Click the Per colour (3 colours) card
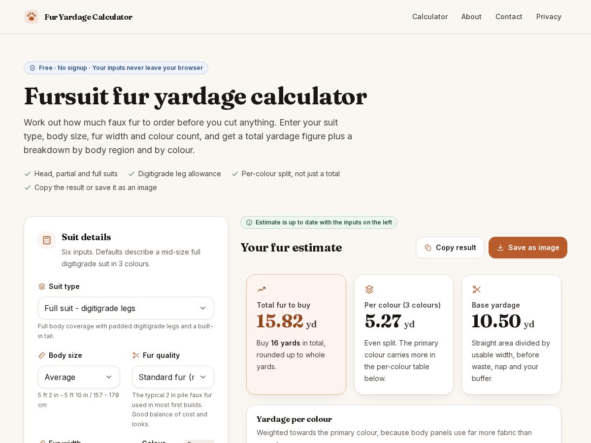Image resolution: width=591 pixels, height=443 pixels. [404, 334]
